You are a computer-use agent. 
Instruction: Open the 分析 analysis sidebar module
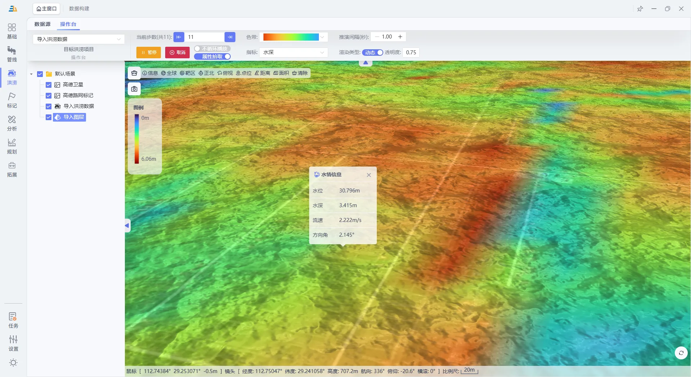tap(12, 123)
